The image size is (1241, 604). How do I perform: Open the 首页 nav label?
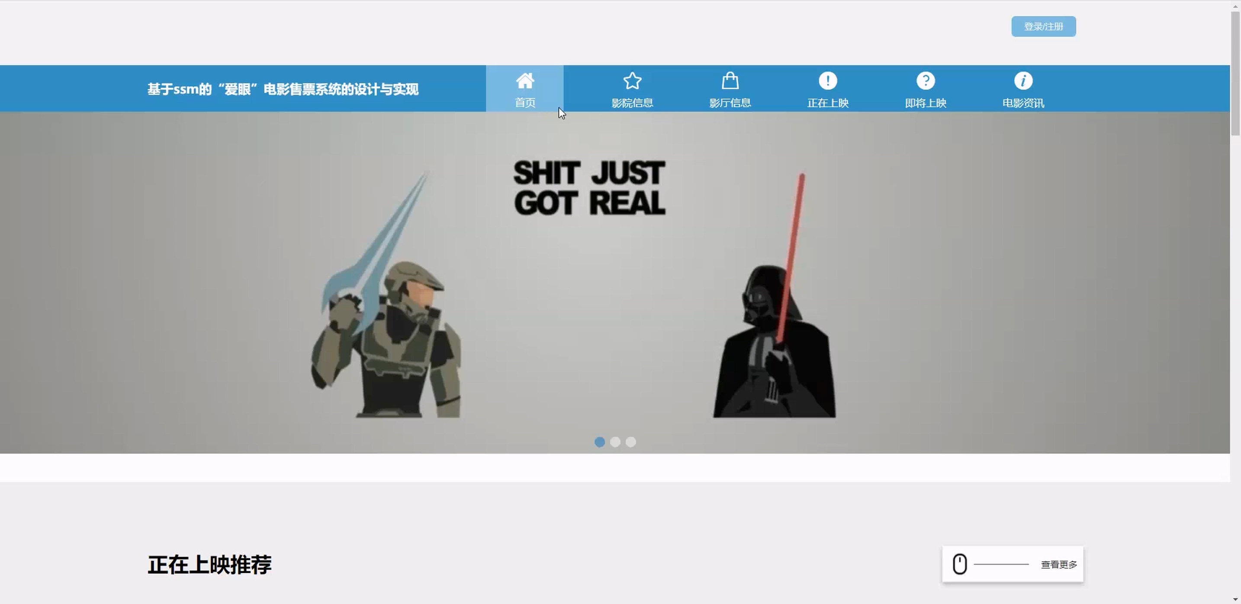point(524,103)
